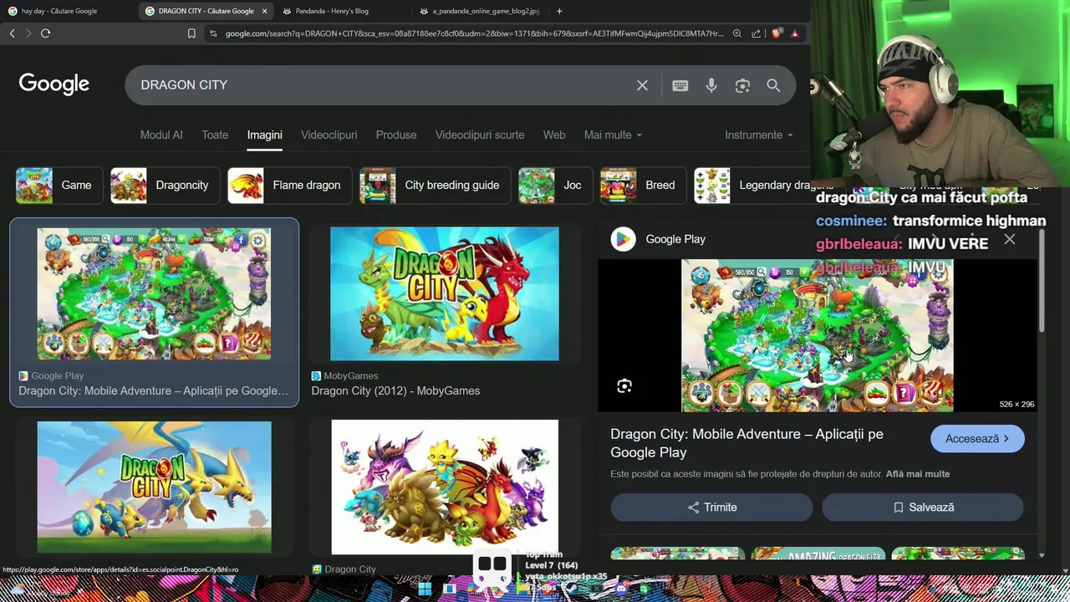The height and width of the screenshot is (602, 1070).
Task: Open the Videoclipuri scurte tab
Action: tap(480, 135)
